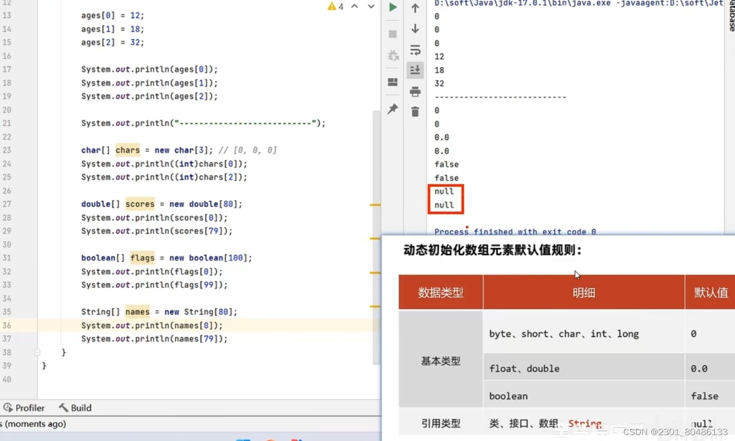Click Process finished with exit code text
Screen dimensions: 735x441
[515, 231]
